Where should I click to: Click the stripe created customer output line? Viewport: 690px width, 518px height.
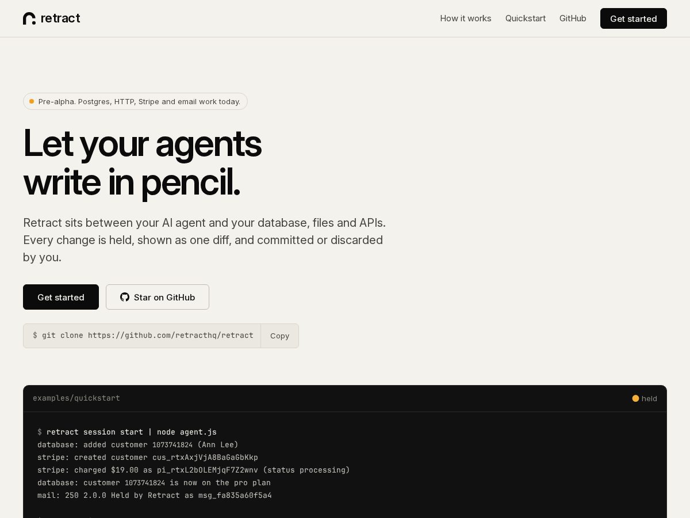pos(148,457)
